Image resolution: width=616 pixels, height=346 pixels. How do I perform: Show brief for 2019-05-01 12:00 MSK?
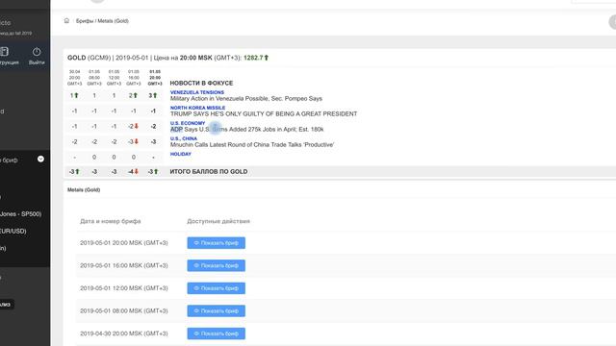216,288
